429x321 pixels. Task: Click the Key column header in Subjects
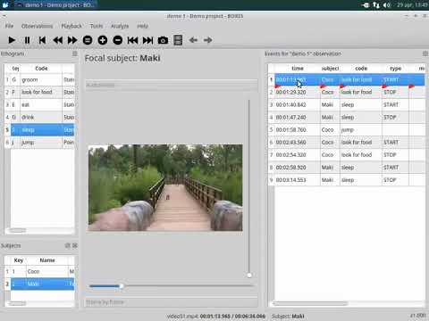coord(19,260)
